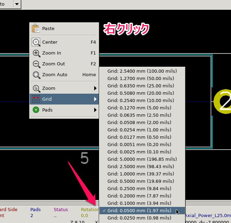Screen dimensions: 231x223
Task: Expand the Zoom submenu arrow
Action: (x=95, y=88)
